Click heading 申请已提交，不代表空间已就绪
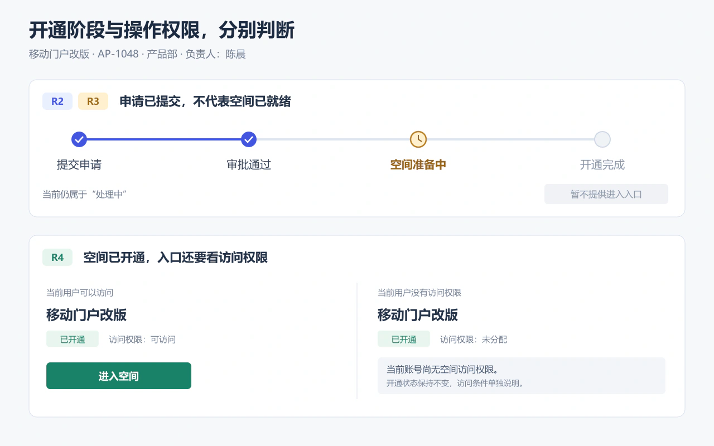This screenshot has height=446, width=714. pyautogui.click(x=205, y=101)
